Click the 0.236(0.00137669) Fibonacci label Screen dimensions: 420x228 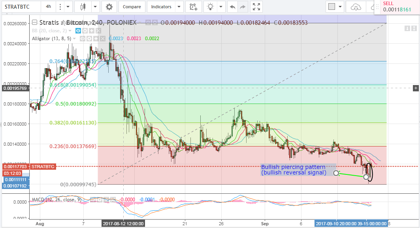[x=73, y=146]
